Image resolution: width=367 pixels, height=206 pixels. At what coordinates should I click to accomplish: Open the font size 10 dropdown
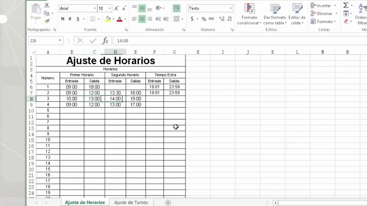coord(110,9)
